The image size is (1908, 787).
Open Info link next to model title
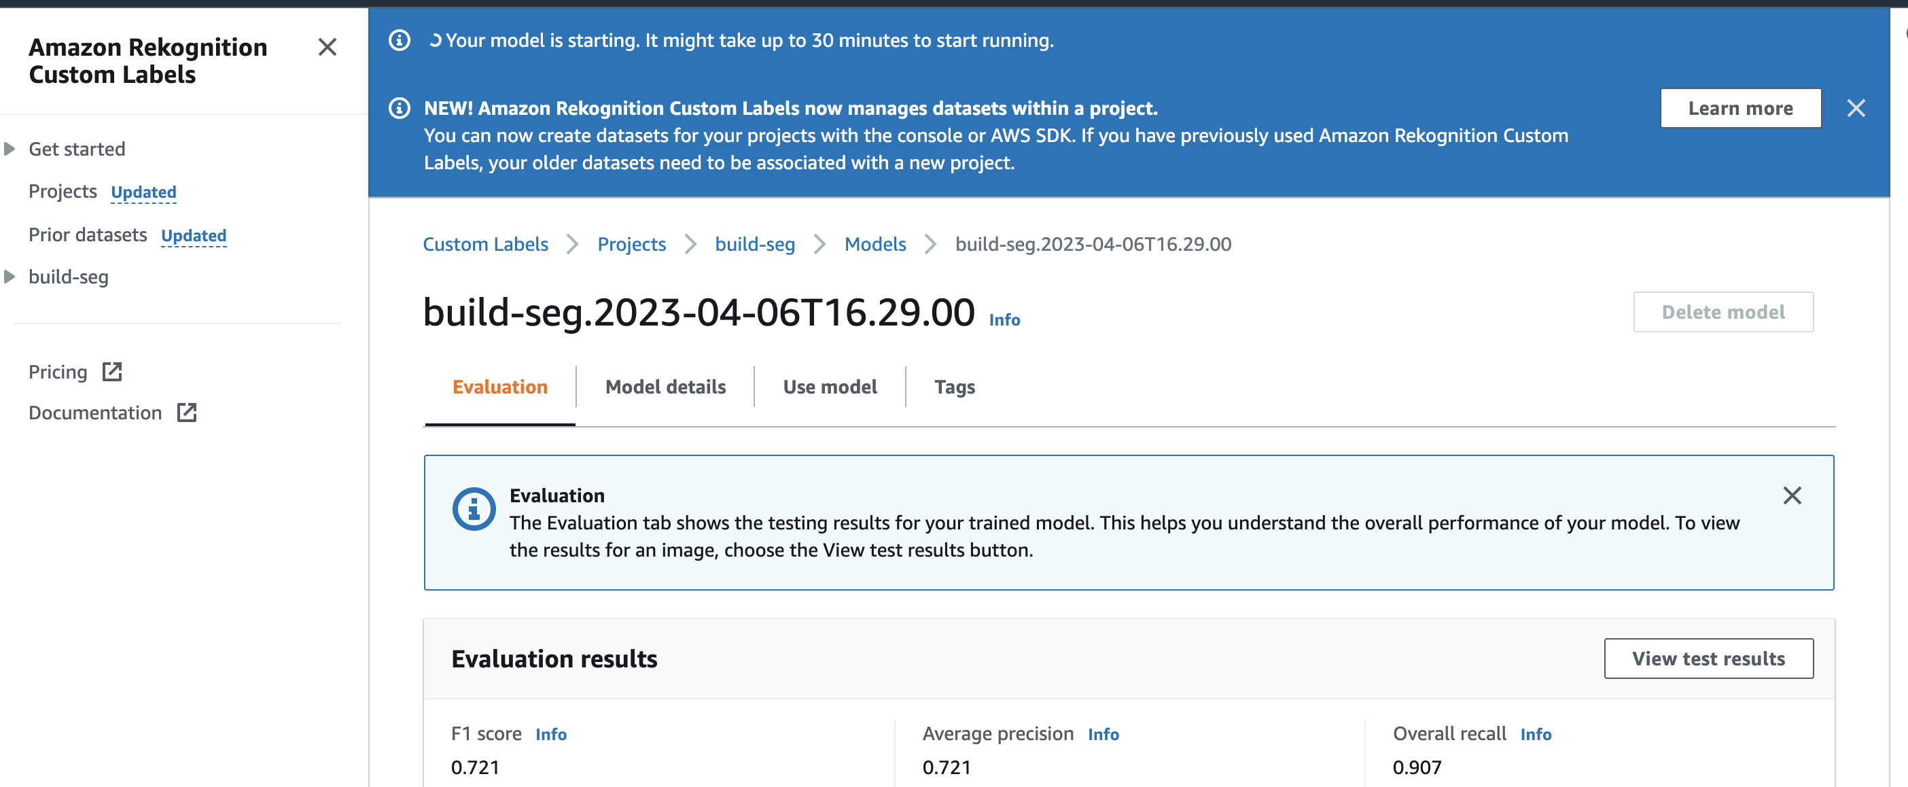tap(1004, 319)
